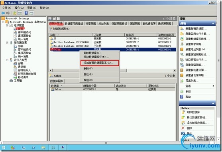Switch to the 保留策略标记 tab
222x152 pixels.
[x=119, y=24]
